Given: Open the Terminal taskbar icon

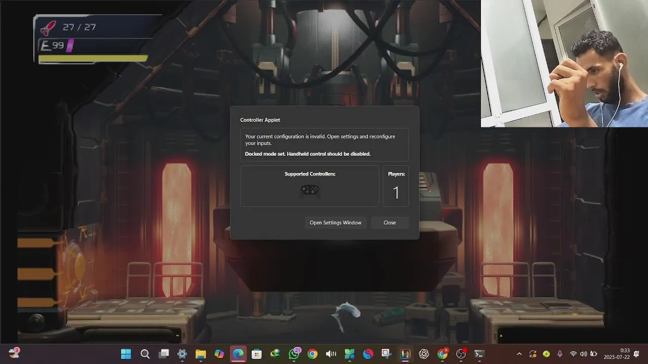Looking at the screenshot, I should tap(479, 354).
